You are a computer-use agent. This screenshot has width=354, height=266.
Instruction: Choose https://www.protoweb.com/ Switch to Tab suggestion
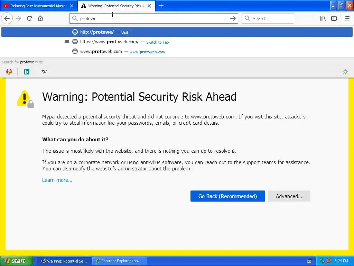tap(177, 42)
